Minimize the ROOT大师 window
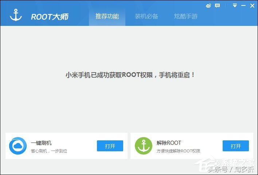The image size is (258, 175). pos(243,5)
